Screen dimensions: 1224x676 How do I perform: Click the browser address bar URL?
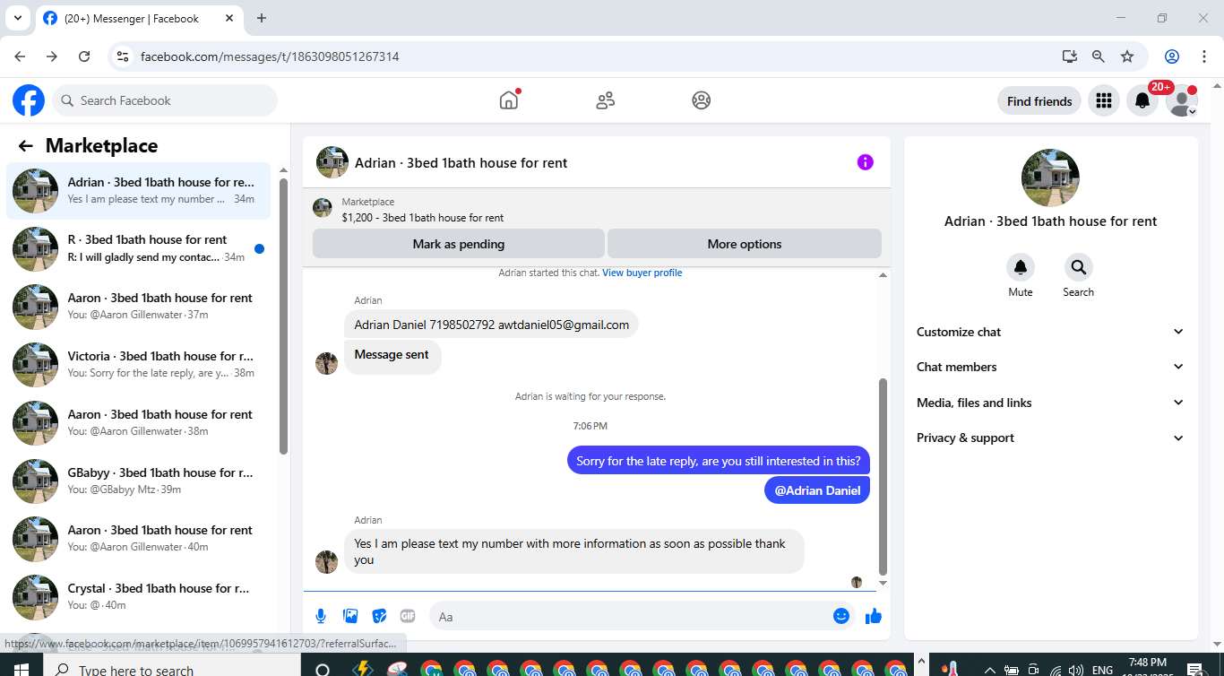270,56
